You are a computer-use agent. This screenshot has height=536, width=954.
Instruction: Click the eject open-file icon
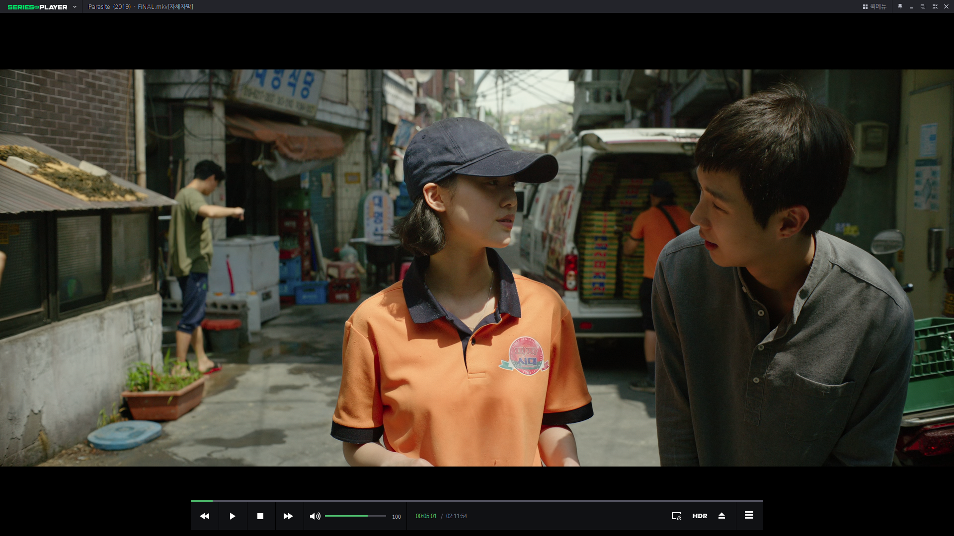tap(722, 516)
